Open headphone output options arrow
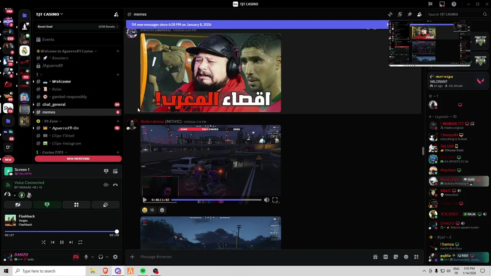Viewport: 491px width, 276px height. tap(107, 257)
